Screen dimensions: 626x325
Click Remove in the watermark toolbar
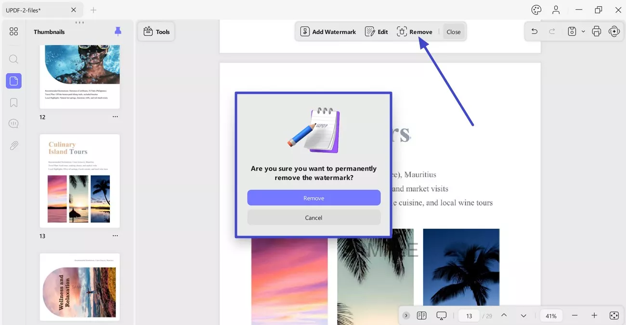tap(415, 32)
